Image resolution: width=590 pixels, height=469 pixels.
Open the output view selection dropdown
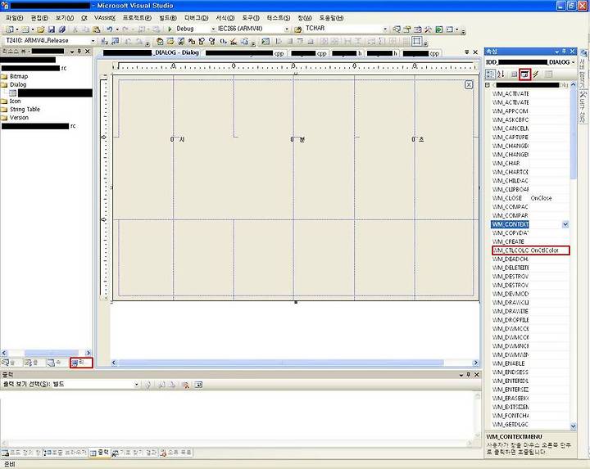coord(136,385)
